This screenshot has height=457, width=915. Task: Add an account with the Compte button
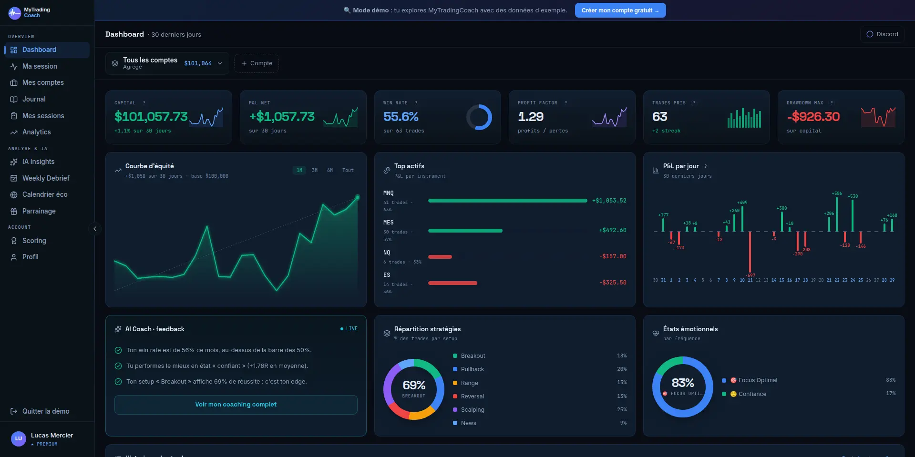(x=257, y=63)
